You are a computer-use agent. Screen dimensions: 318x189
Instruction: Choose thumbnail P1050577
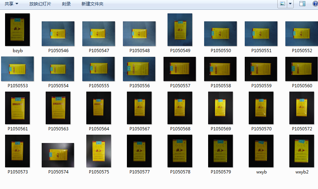pyautogui.click(x=139, y=151)
